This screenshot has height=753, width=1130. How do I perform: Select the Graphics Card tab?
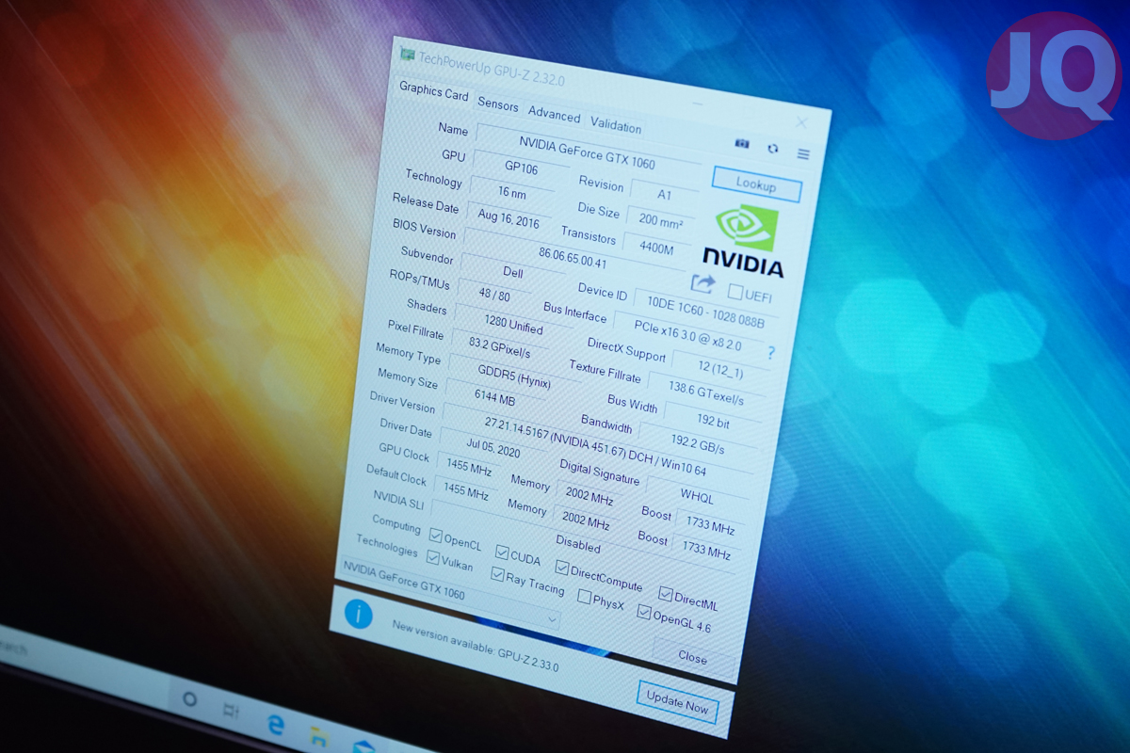[x=434, y=91]
